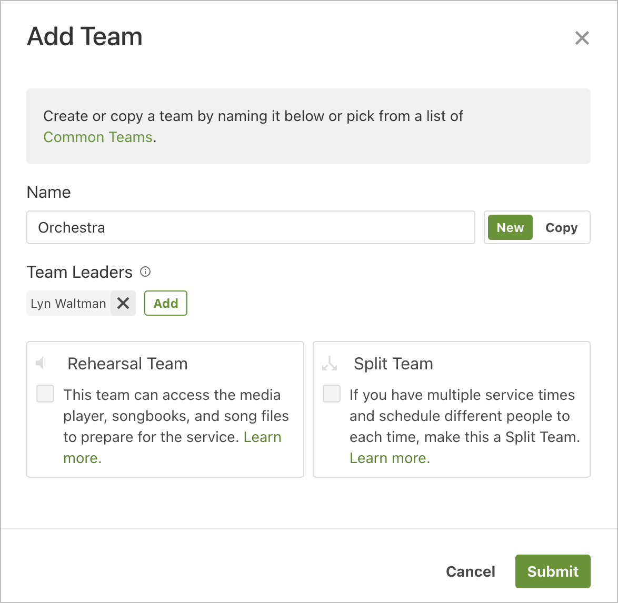The height and width of the screenshot is (603, 618).
Task: Click the Split Team heading
Action: pos(393,364)
